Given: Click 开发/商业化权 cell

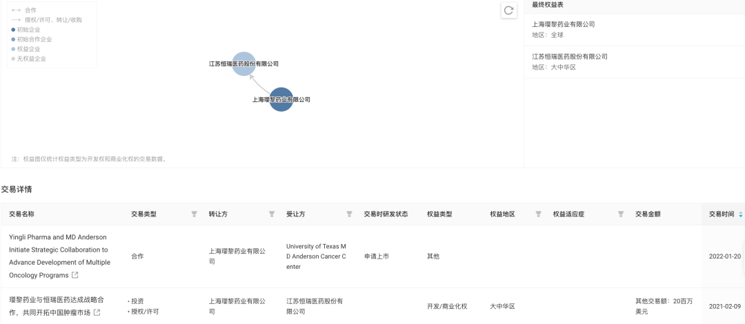Looking at the screenshot, I should click(x=447, y=307).
